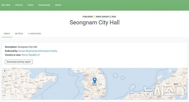Follow the Korean Biodiversity Information Facility link
The image size is (189, 102).
[x=38, y=51]
